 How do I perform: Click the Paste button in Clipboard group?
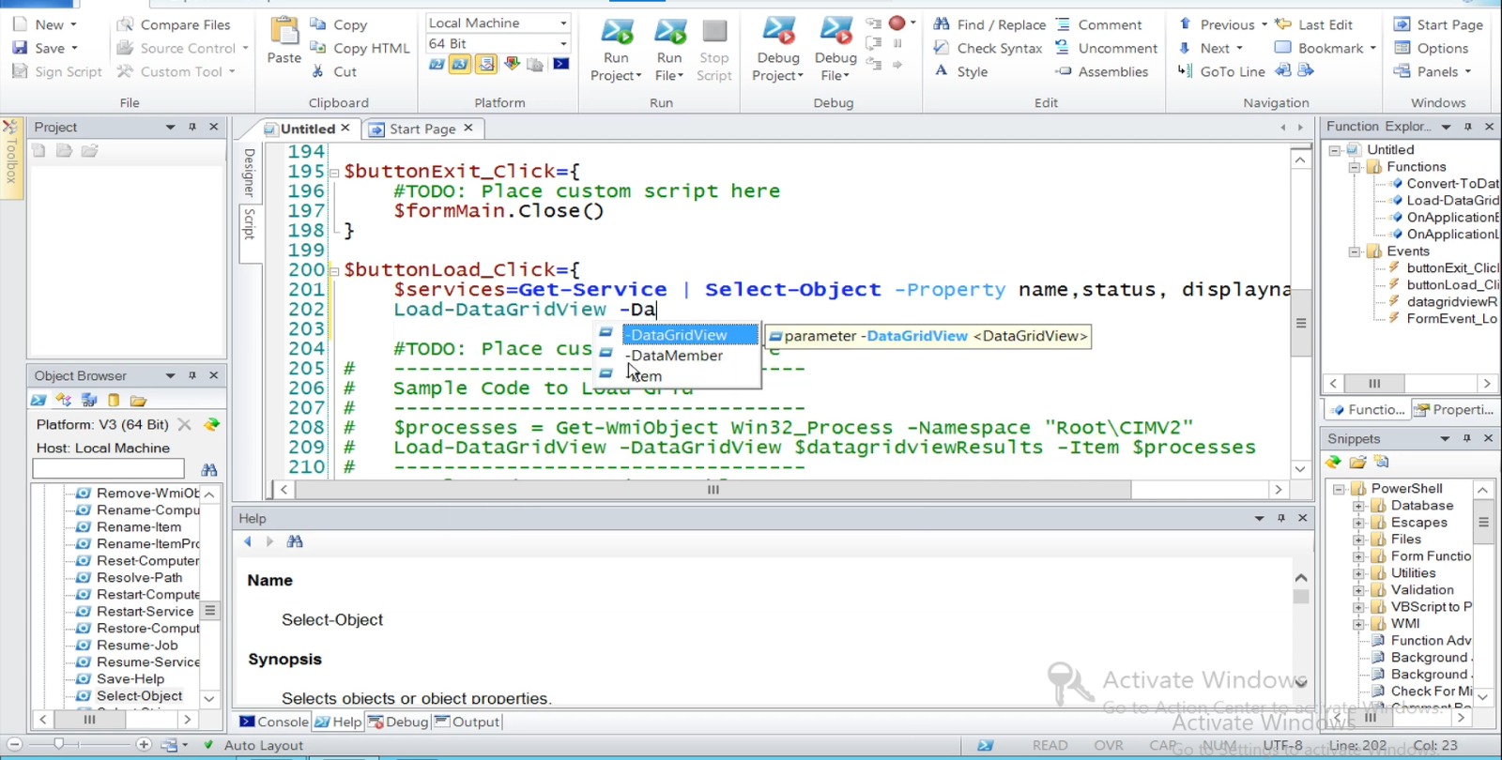pyautogui.click(x=284, y=41)
